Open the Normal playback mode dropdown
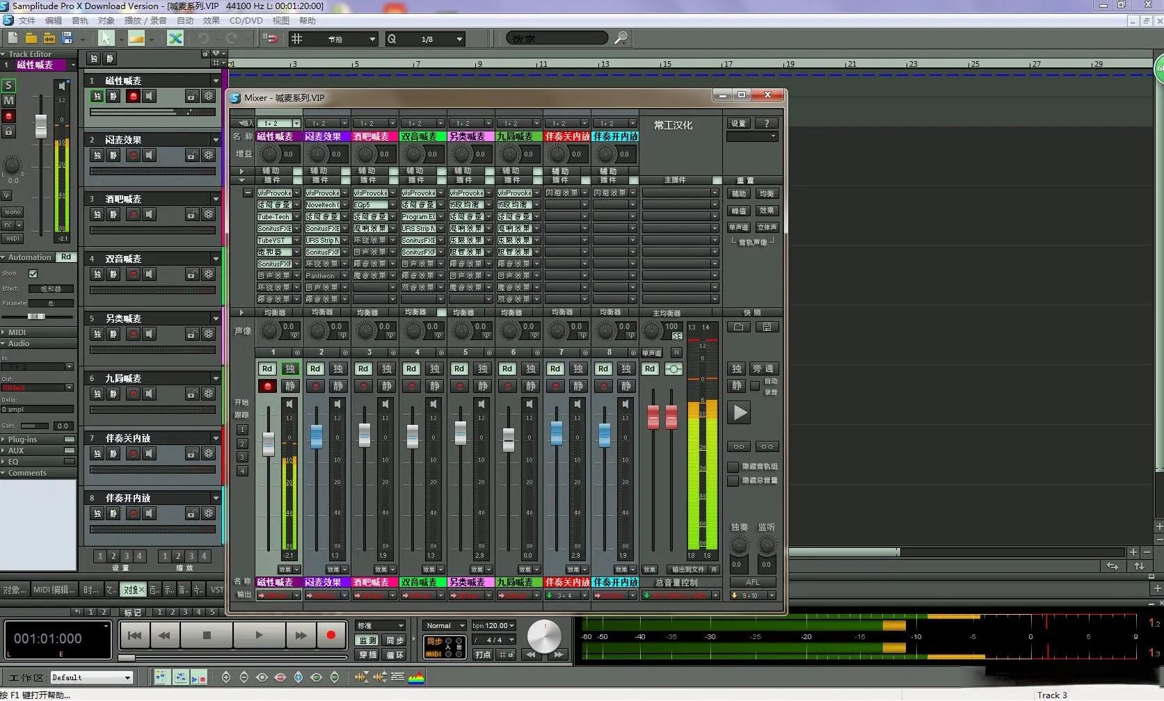The image size is (1164, 701). pos(445,625)
